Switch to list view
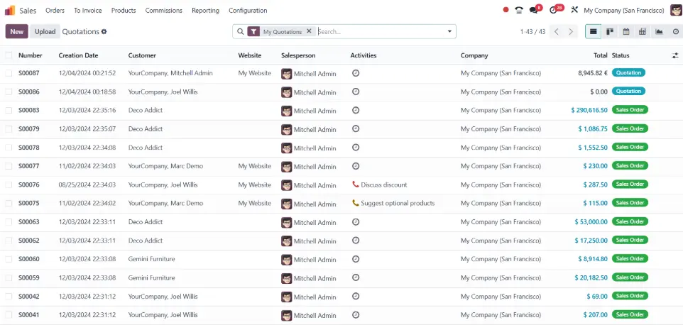The width and height of the screenshot is (683, 325). click(x=593, y=31)
